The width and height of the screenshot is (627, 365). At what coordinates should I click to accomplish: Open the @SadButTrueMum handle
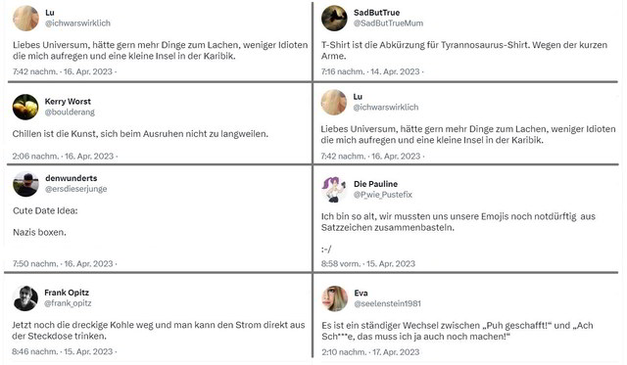(x=388, y=23)
